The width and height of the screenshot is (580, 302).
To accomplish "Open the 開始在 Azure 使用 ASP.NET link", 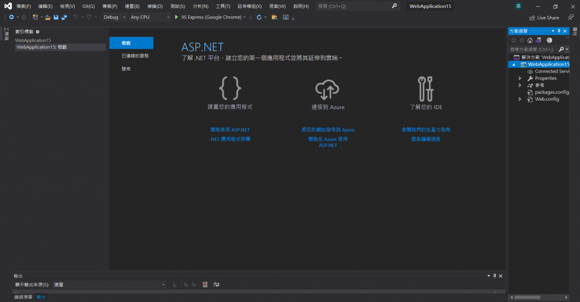I will pos(328,142).
